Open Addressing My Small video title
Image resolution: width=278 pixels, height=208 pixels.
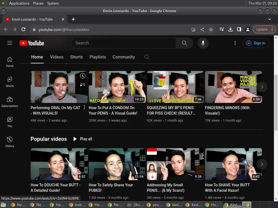coord(166,188)
